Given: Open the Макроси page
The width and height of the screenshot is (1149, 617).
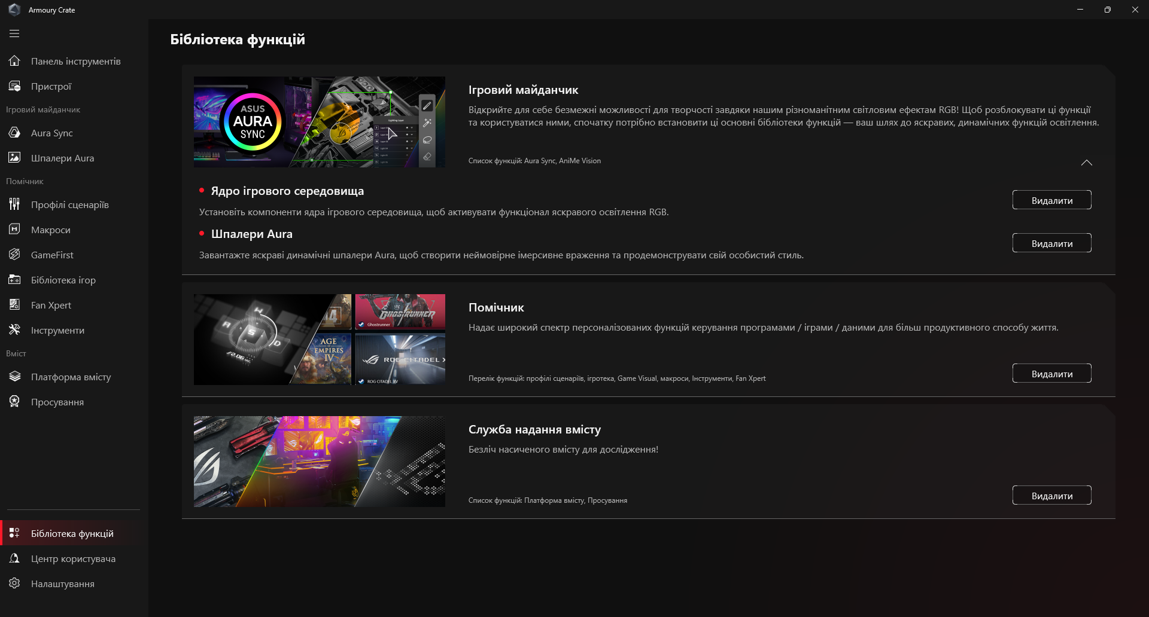Looking at the screenshot, I should click(74, 230).
